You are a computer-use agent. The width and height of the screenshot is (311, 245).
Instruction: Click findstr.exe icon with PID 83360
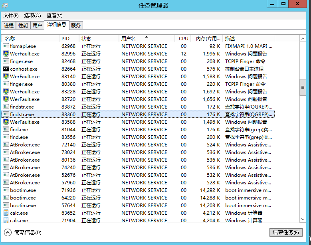click(x=6, y=114)
